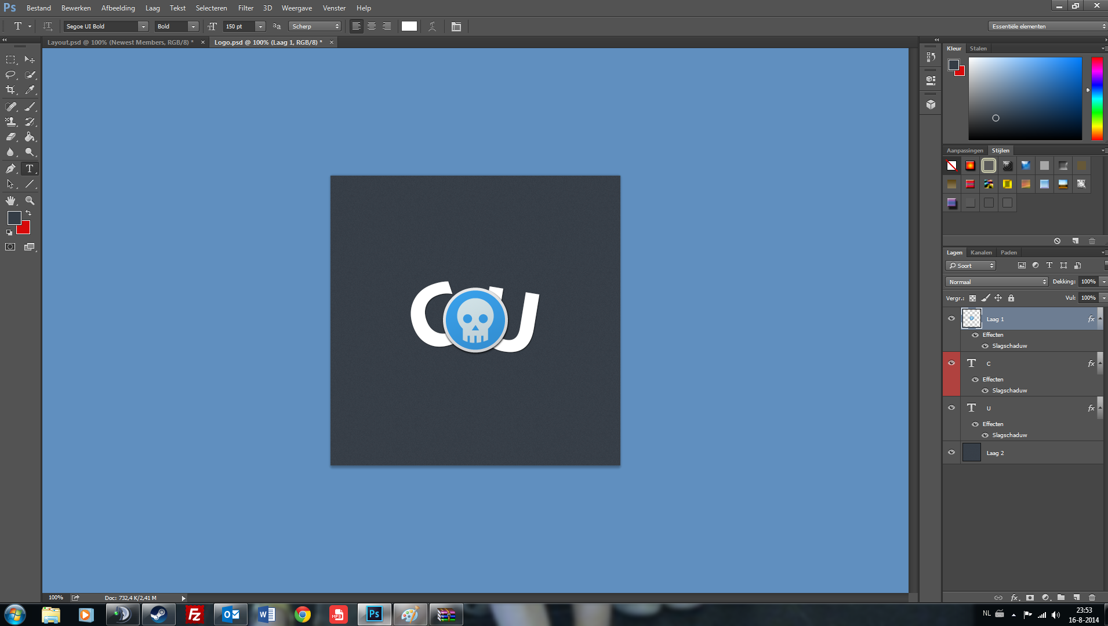Select the Eraser tool
Viewport: 1108px width, 626px height.
pos(10,137)
